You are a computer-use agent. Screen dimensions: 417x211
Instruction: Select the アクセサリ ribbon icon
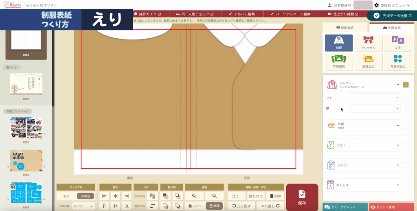368,42
